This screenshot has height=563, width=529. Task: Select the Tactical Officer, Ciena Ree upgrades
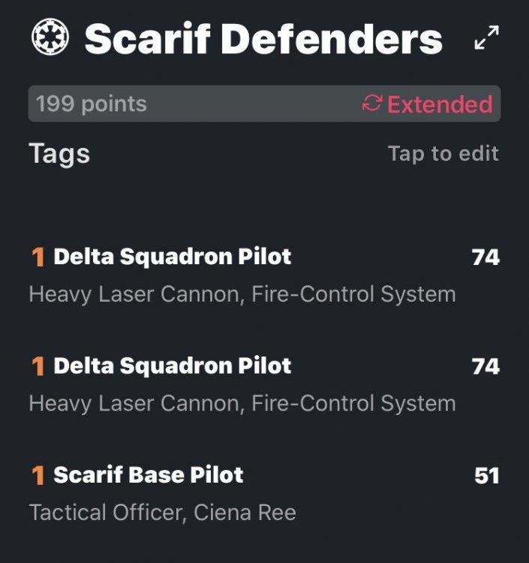(x=162, y=513)
